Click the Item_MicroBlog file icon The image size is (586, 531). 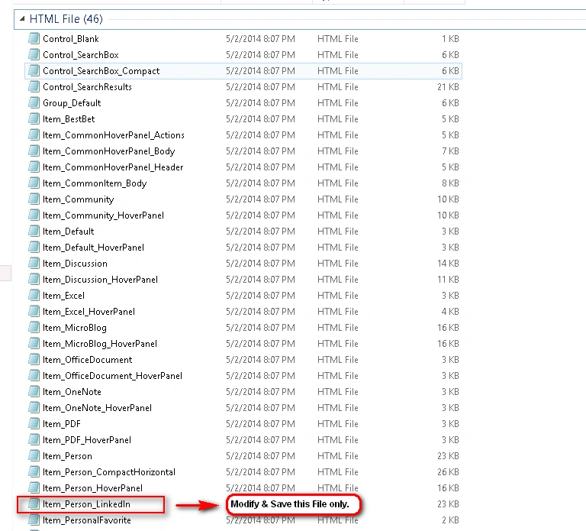click(x=34, y=328)
